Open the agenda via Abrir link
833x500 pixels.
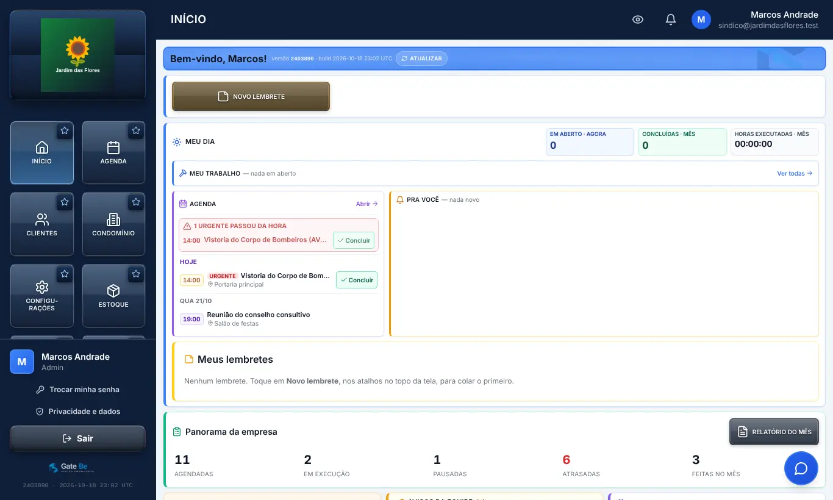click(x=367, y=204)
